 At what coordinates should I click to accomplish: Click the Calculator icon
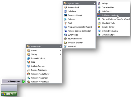coord(65,11)
